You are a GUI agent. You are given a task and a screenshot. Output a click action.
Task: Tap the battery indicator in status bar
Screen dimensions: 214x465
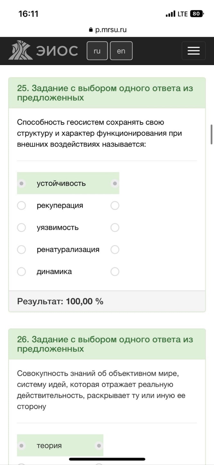point(197,14)
